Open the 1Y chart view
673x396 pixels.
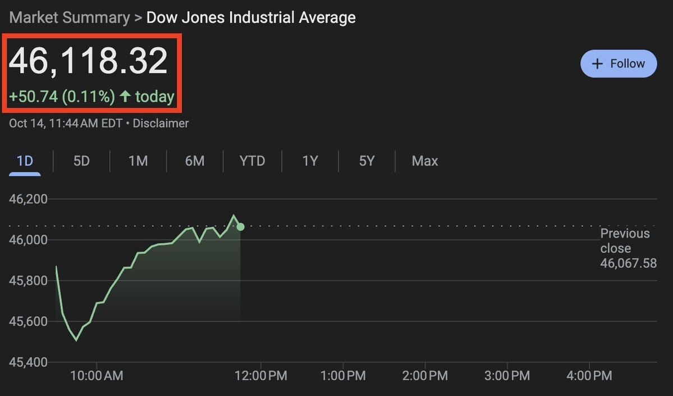[x=310, y=161]
